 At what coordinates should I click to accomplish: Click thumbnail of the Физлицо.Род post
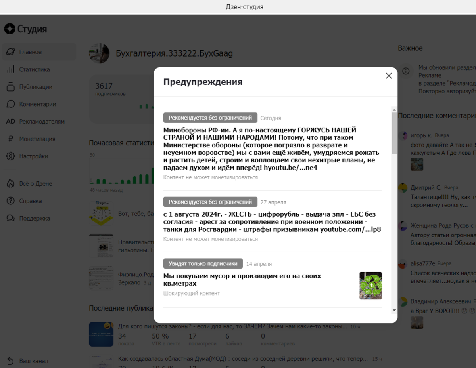101,278
